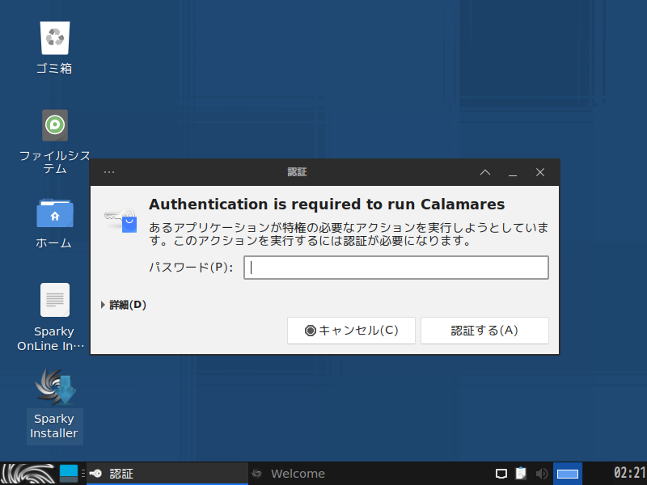Open the display tray icon

[x=501, y=474]
